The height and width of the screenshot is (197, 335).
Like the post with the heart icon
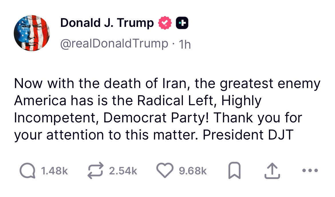[165, 171]
